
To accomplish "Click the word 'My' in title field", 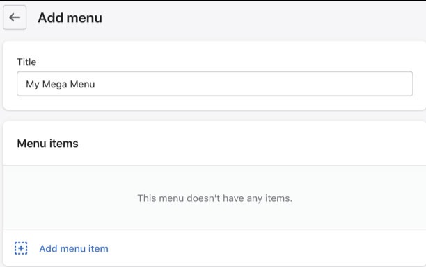I will [33, 85].
